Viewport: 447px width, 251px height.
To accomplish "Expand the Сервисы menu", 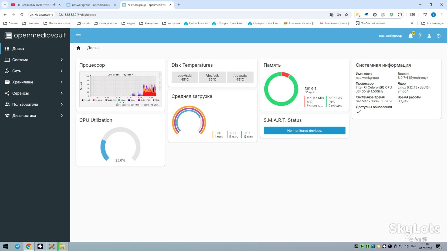I will pyautogui.click(x=35, y=93).
